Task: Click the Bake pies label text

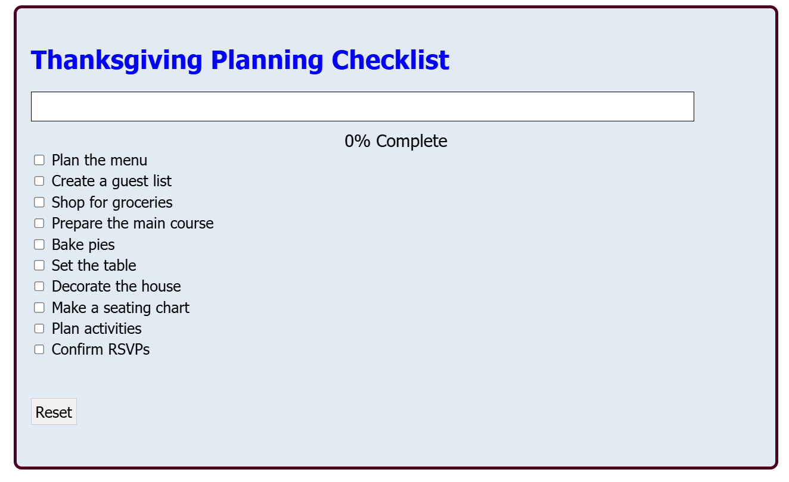Action: pyautogui.click(x=83, y=245)
